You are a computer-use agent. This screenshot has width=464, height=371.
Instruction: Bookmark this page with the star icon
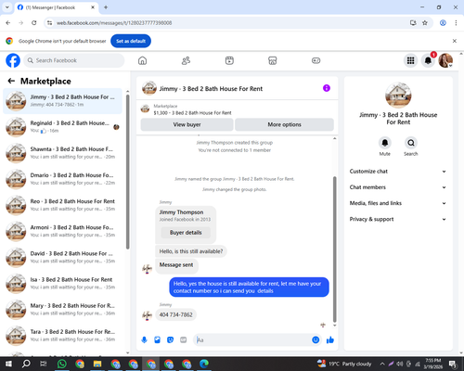[425, 23]
